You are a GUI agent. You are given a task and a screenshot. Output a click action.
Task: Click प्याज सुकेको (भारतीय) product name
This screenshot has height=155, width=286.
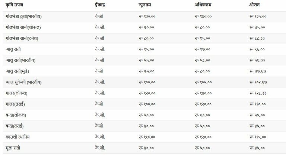(23, 82)
